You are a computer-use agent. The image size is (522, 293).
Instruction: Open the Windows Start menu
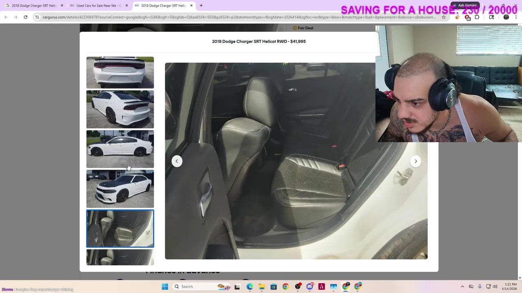(x=165, y=286)
